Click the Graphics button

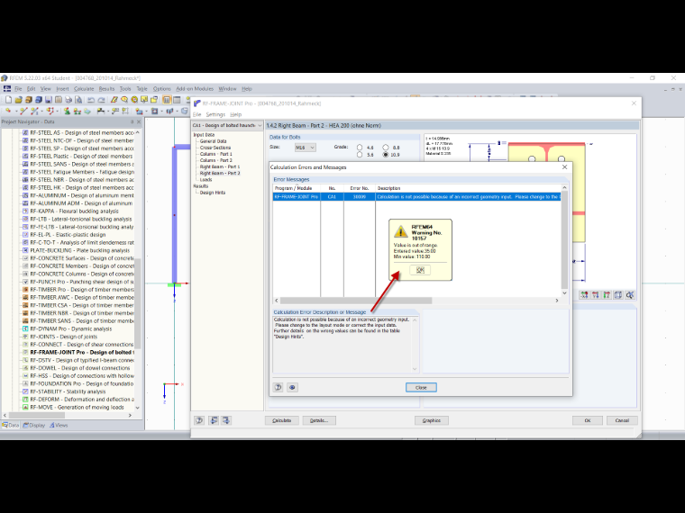click(432, 420)
